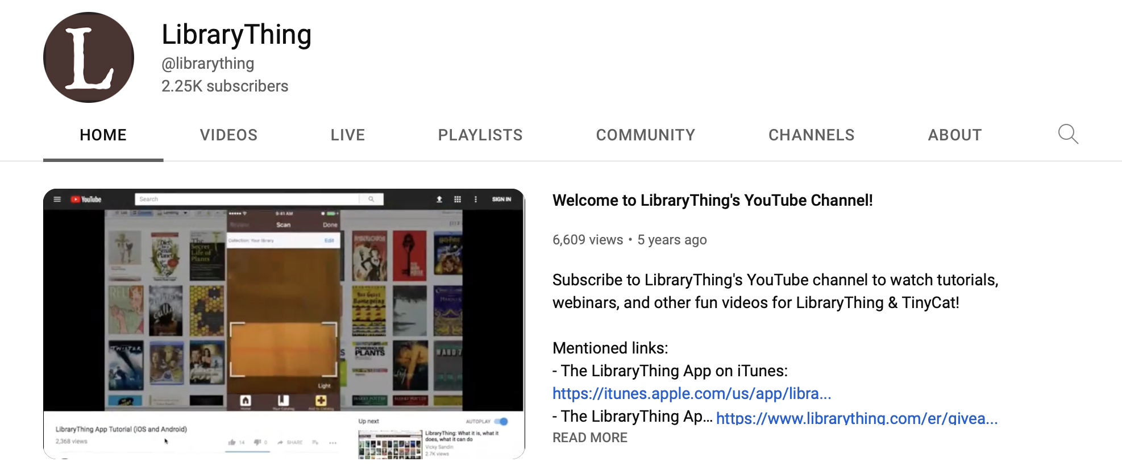Click the SHARE button in video preview
Image resolution: width=1122 pixels, height=474 pixels.
point(290,442)
